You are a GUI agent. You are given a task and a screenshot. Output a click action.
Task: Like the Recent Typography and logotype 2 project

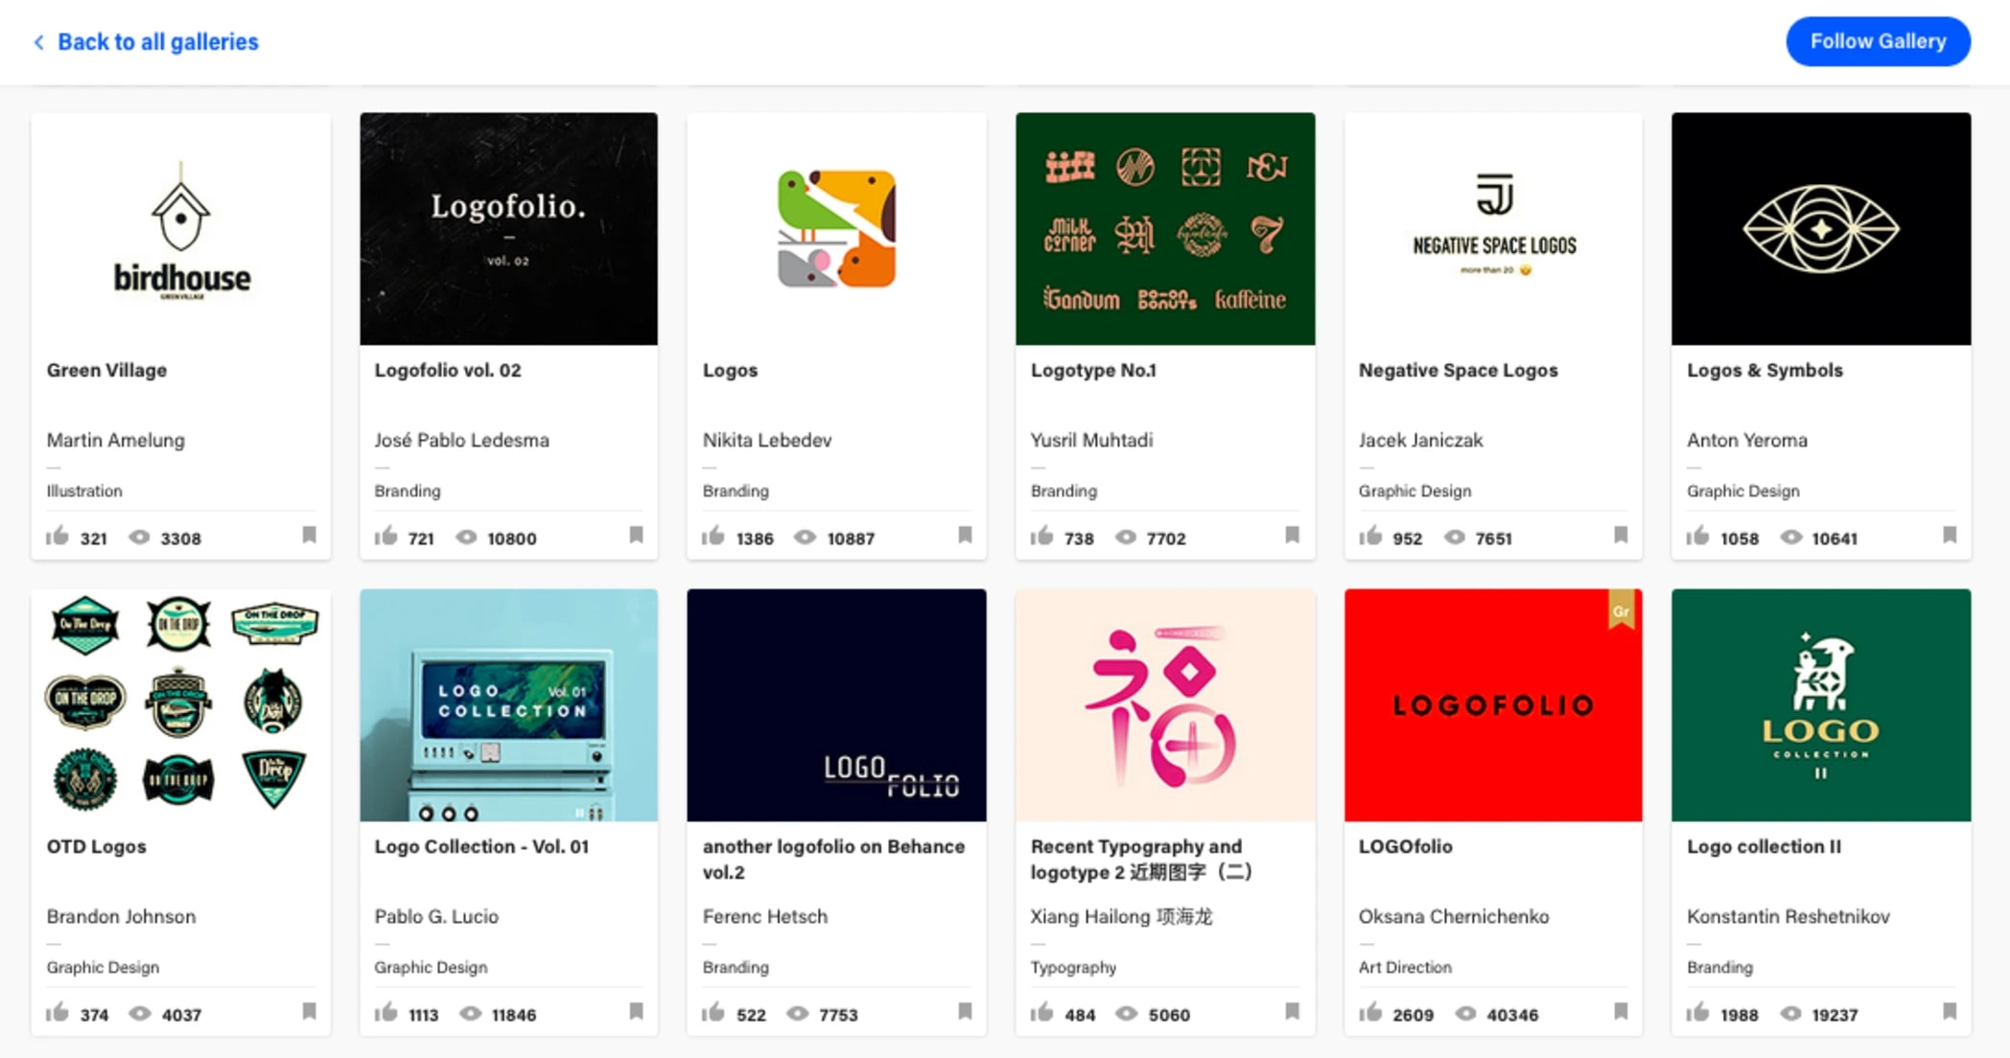click(1041, 1013)
